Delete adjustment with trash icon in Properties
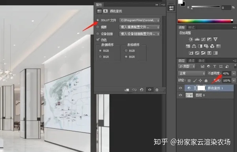 click(x=157, y=90)
